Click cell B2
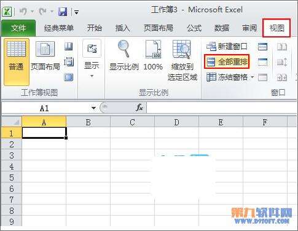 88,144
